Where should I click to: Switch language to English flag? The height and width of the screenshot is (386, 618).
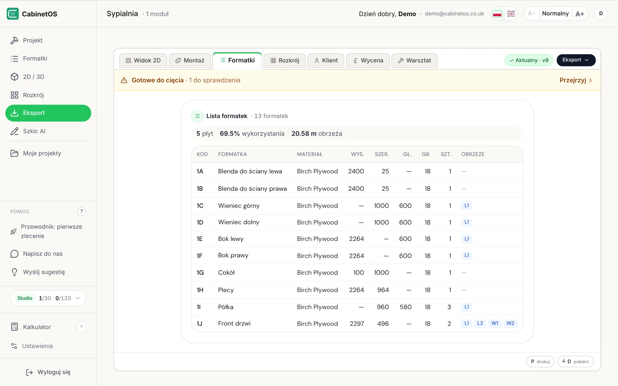(x=511, y=14)
